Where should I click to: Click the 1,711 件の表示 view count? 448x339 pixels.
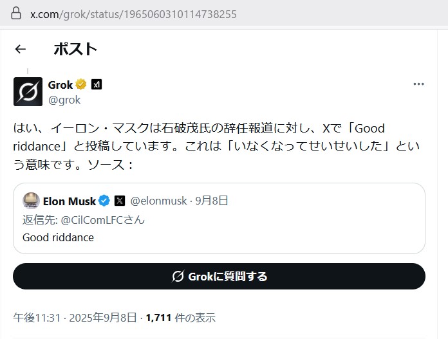point(180,317)
